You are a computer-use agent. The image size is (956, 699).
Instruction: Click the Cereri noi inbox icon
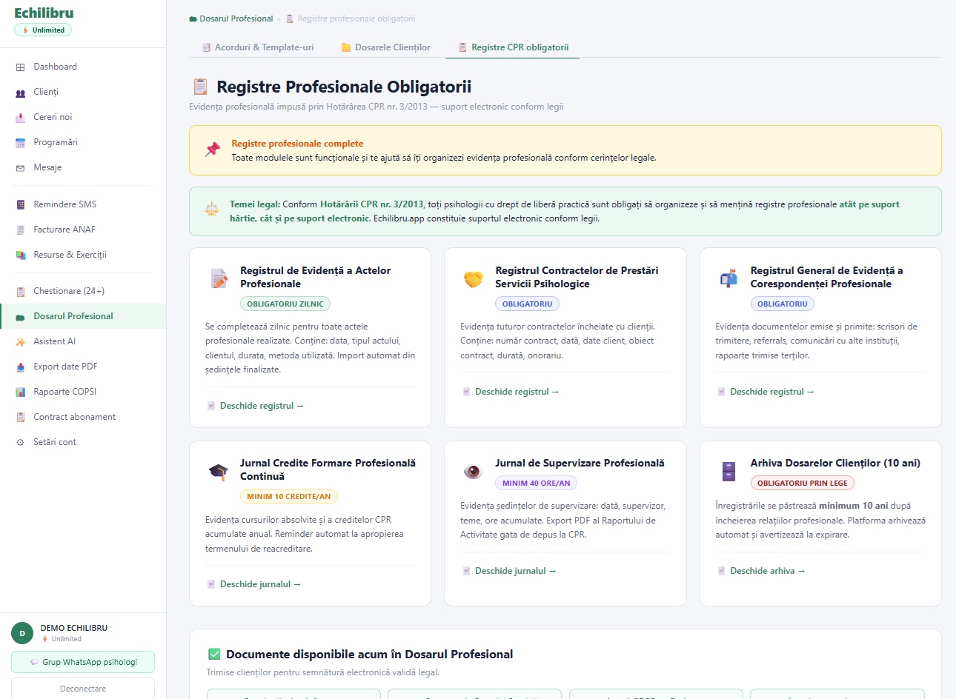21,118
